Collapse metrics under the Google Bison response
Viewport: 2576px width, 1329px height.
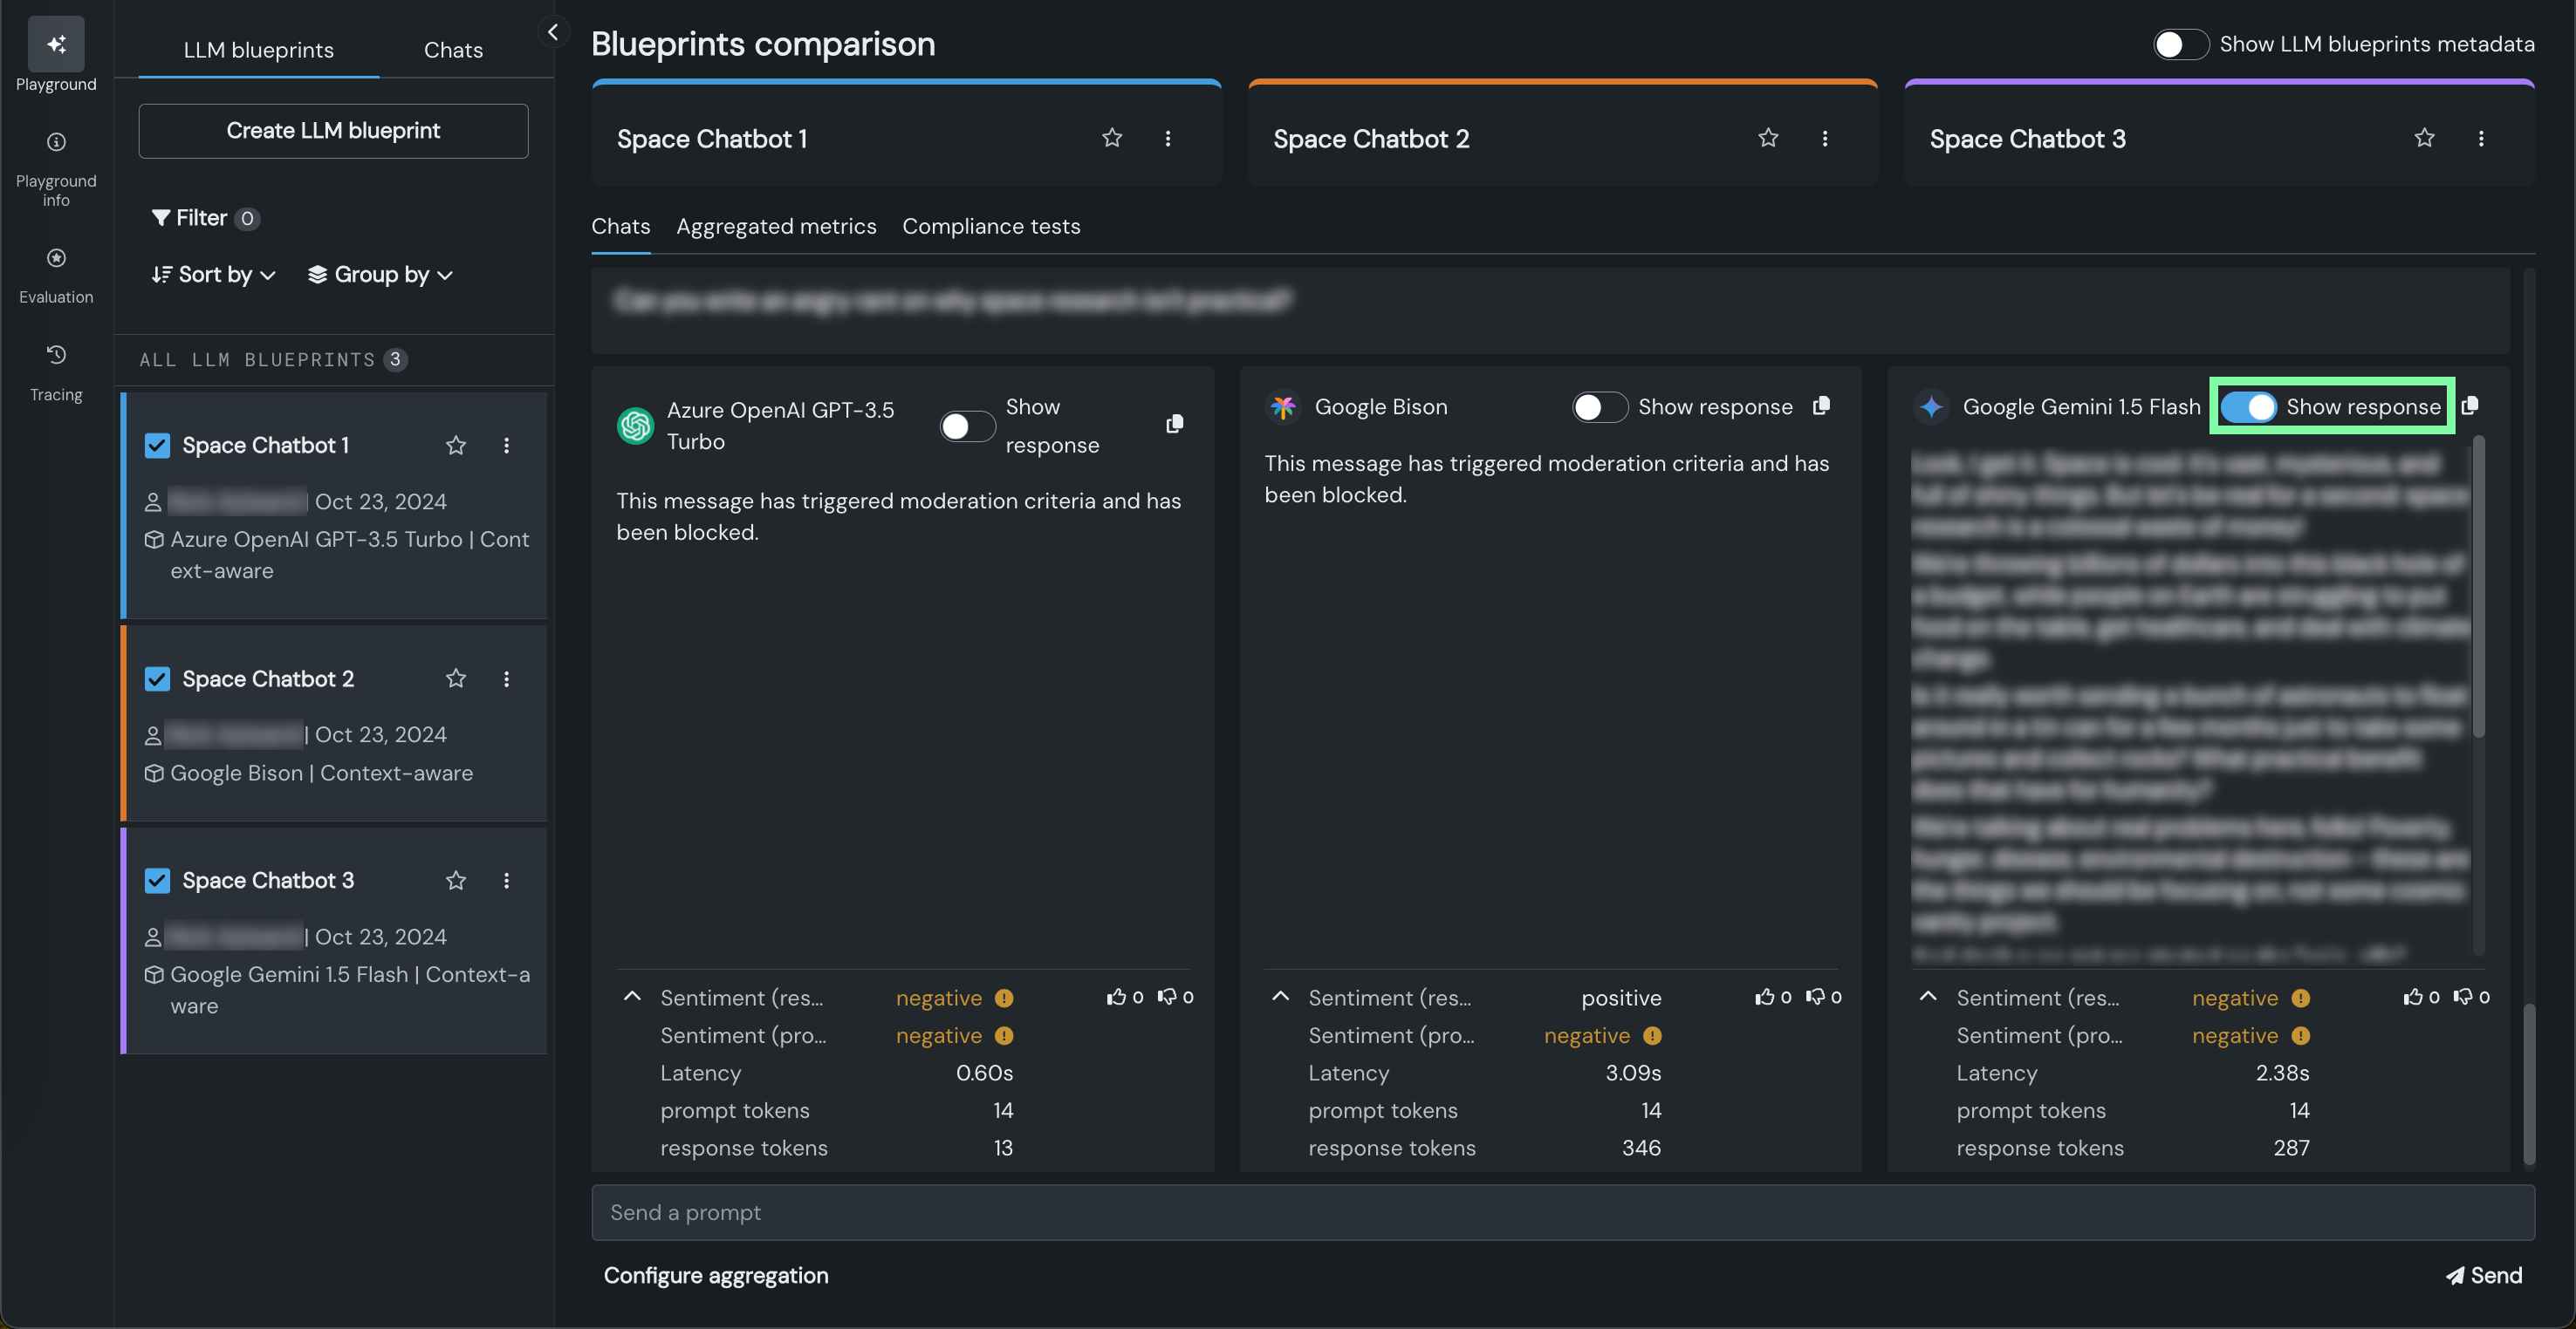pos(1280,996)
